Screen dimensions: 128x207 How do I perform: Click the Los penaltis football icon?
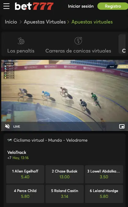(x=21, y=41)
